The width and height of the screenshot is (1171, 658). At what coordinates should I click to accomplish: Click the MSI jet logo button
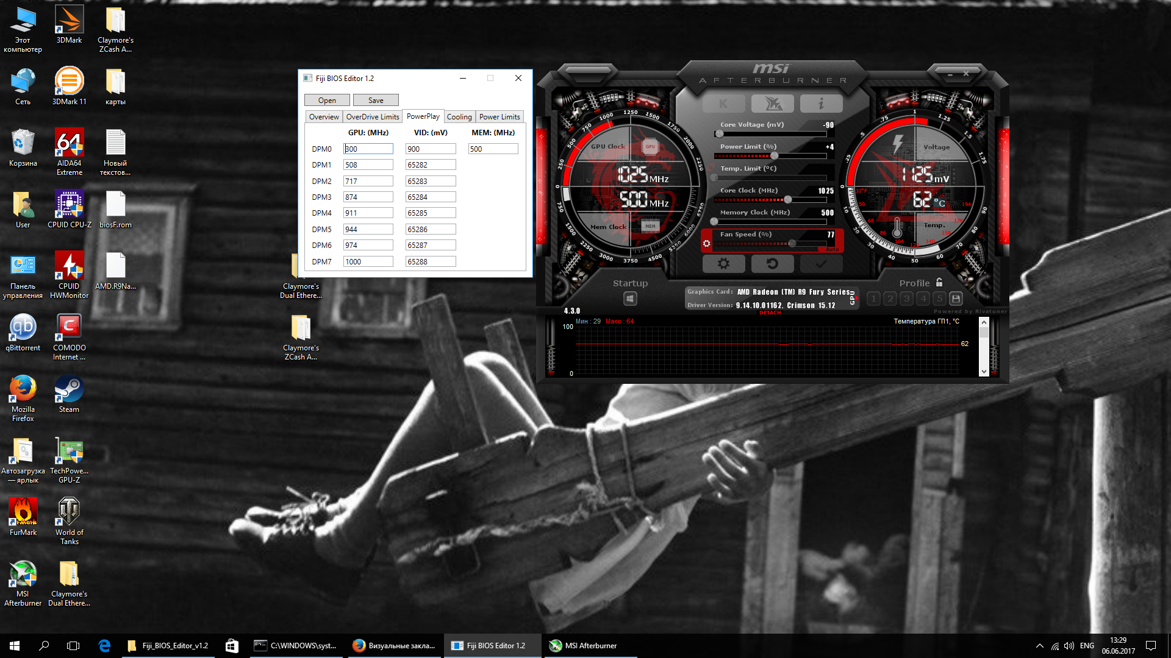[x=772, y=104]
